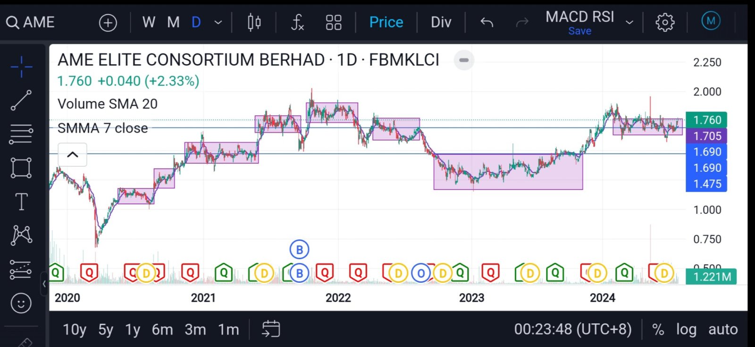Set range to 10y
755x347 pixels.
coord(75,330)
